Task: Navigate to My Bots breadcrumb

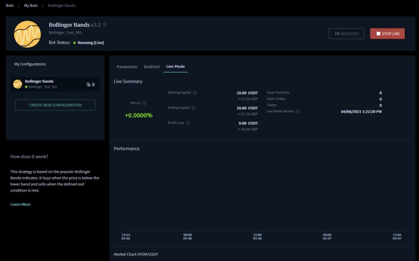Action: click(31, 5)
